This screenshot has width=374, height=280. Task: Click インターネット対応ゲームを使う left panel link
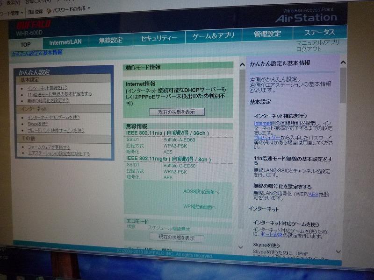[53, 118]
